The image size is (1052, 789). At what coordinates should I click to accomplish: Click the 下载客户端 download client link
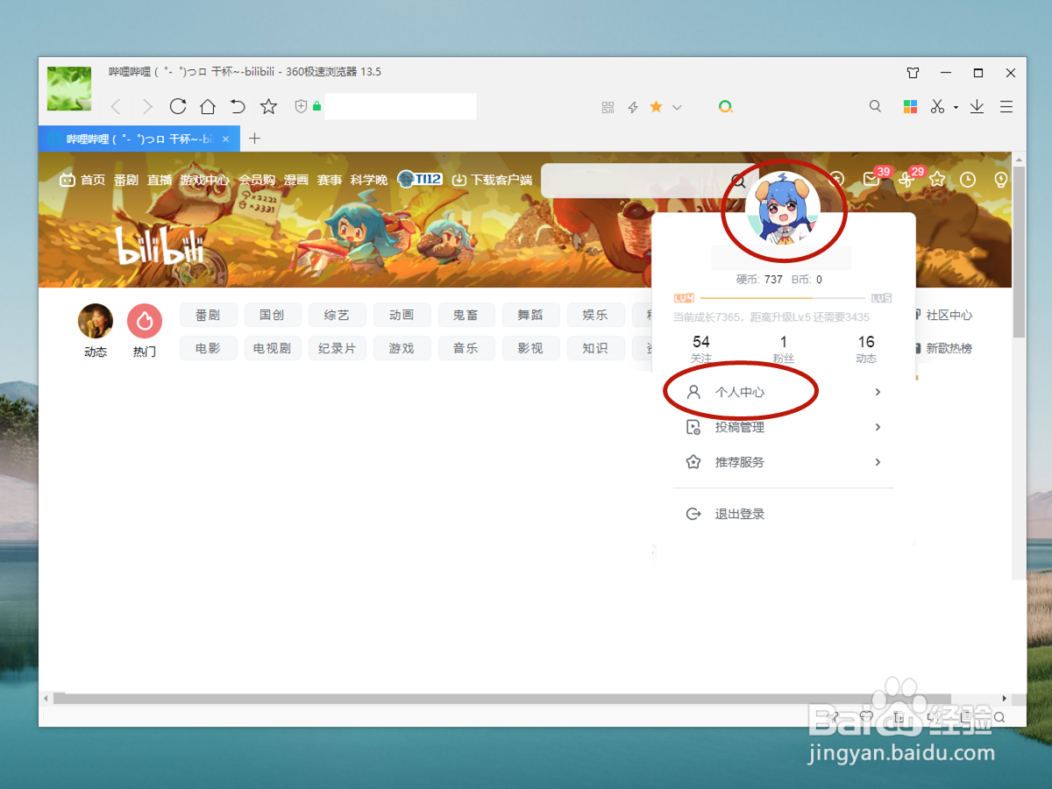[x=492, y=180]
